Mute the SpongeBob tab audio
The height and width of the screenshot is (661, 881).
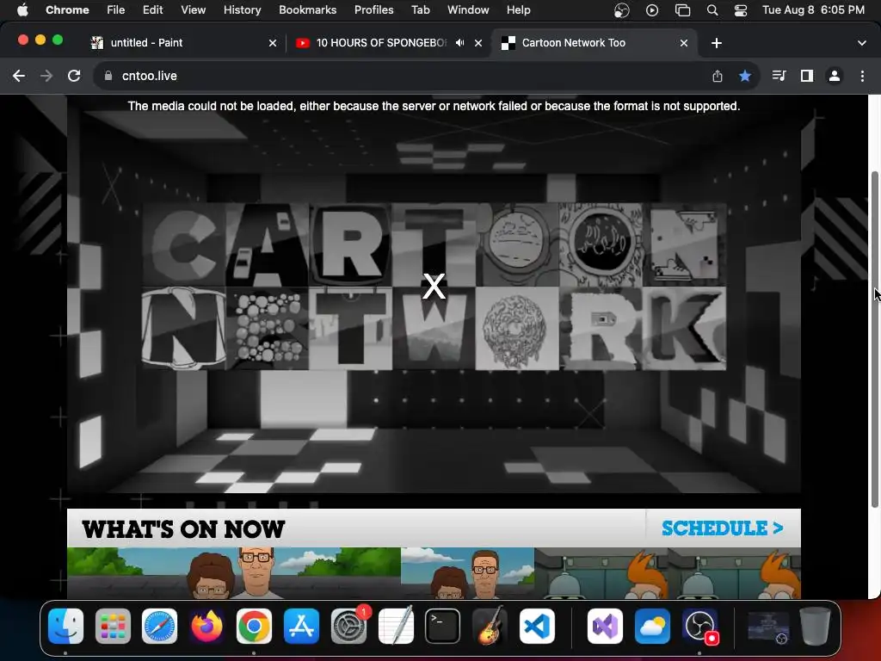click(x=460, y=43)
